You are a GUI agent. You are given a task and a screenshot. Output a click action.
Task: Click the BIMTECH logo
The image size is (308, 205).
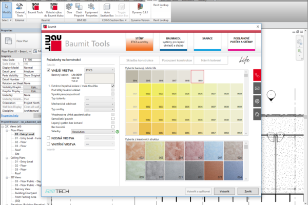(57, 191)
